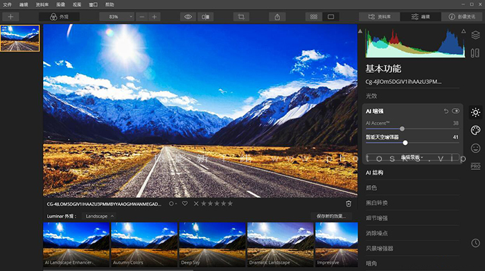485x271 pixels.
Task: Click the 外观 looks button
Action: 59,17
